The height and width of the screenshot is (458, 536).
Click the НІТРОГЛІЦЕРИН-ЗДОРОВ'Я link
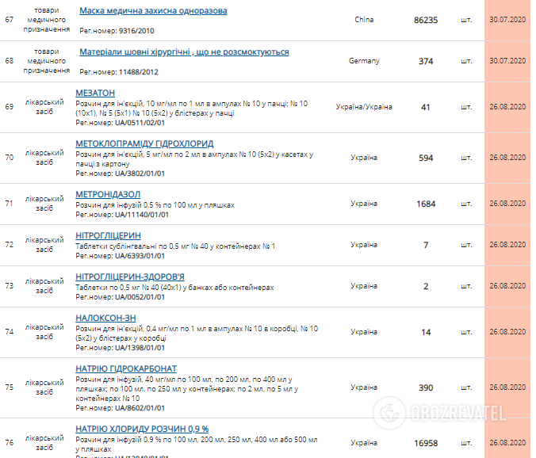tap(130, 277)
